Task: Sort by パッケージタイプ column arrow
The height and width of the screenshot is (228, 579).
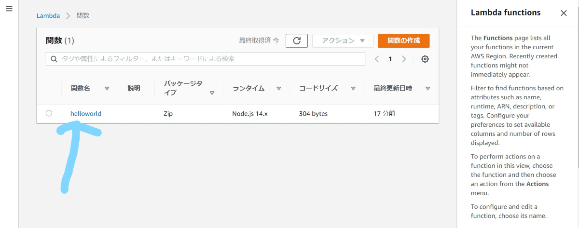Action: point(212,93)
